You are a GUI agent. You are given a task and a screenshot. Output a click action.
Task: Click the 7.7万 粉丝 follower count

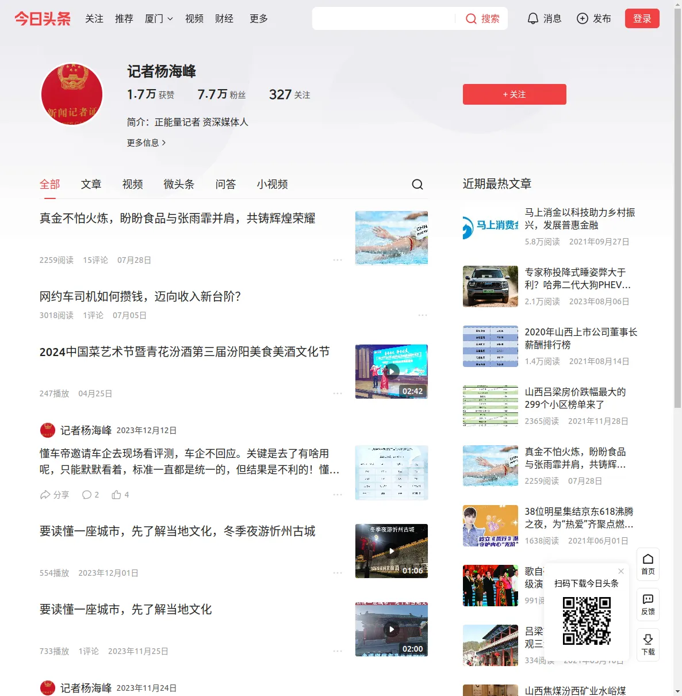point(221,94)
